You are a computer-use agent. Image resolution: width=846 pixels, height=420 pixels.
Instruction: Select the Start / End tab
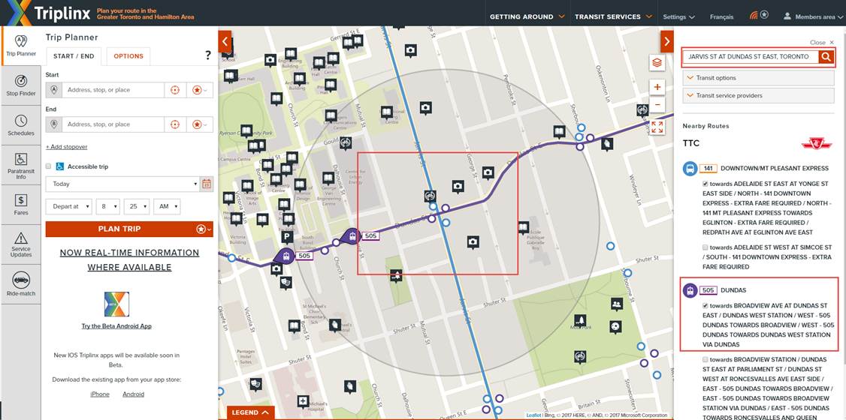74,56
